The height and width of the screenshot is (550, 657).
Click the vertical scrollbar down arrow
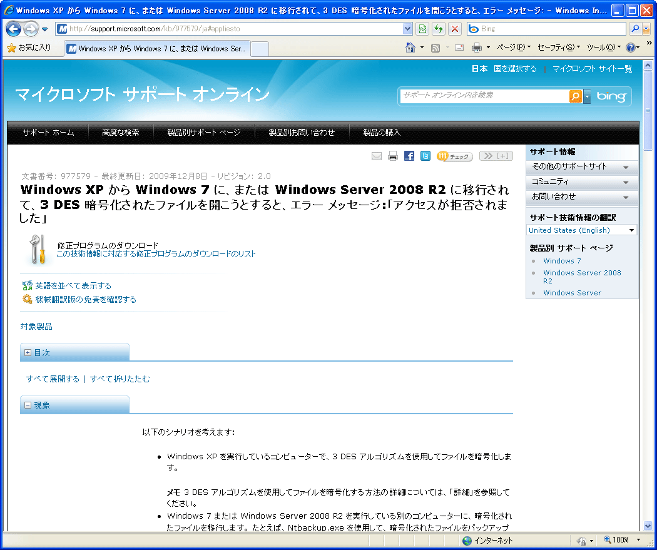648,526
